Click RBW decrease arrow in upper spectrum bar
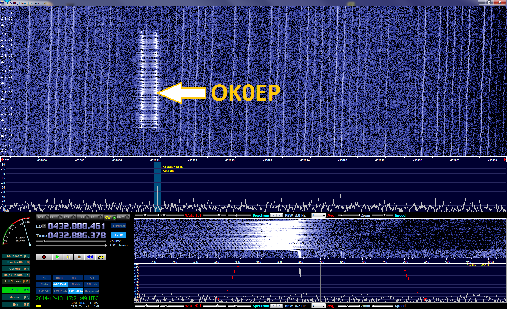This screenshot has height=309, width=507. click(x=274, y=216)
